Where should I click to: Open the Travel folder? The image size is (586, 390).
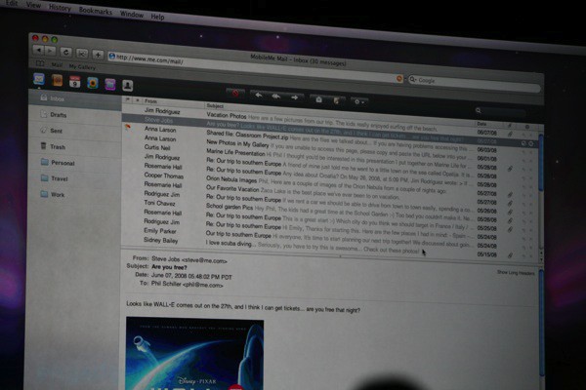tap(75, 178)
